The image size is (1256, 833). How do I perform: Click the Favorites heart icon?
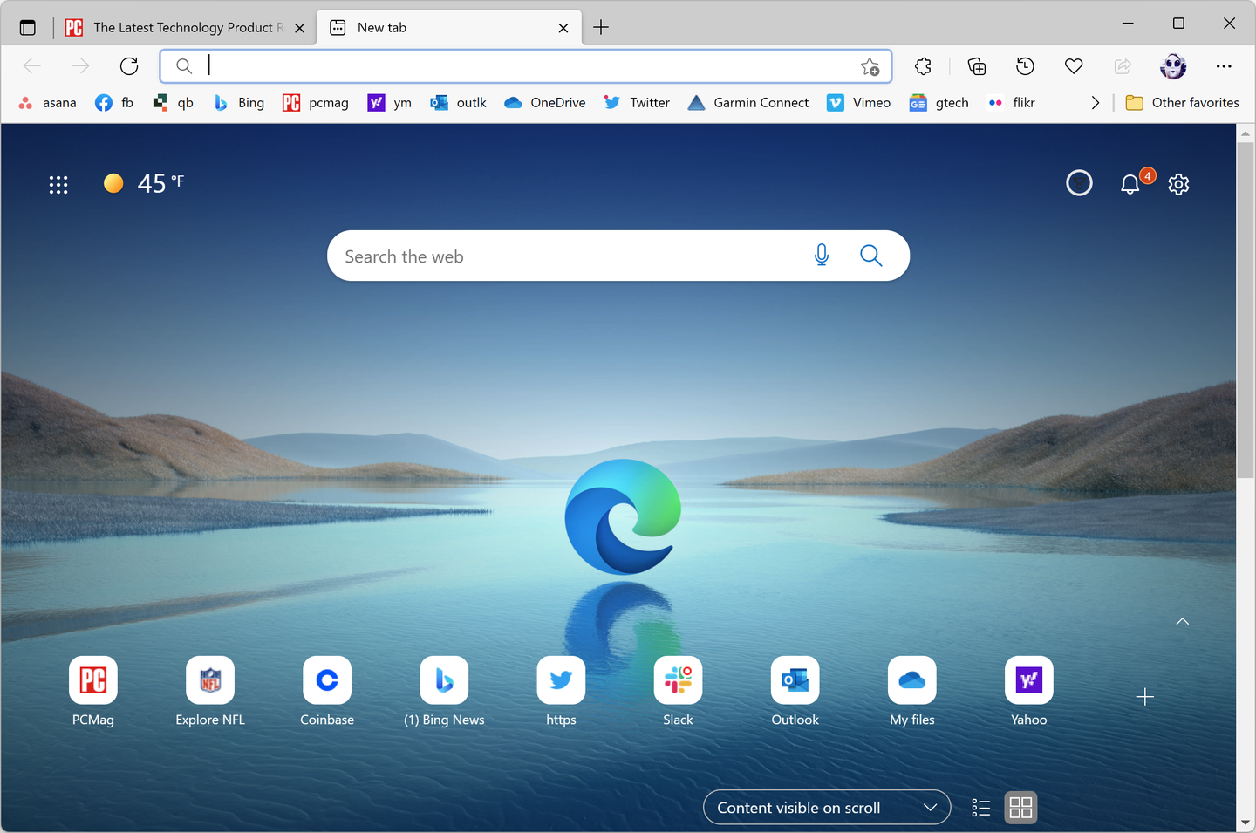pyautogui.click(x=1074, y=66)
